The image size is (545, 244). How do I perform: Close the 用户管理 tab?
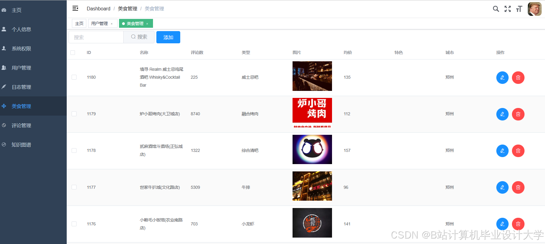click(112, 24)
